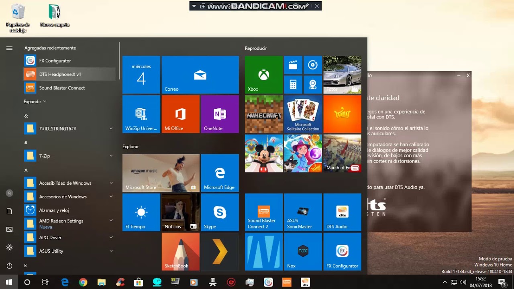Open Settings gear in Start sidebar
The image size is (514, 289).
[x=9, y=248]
